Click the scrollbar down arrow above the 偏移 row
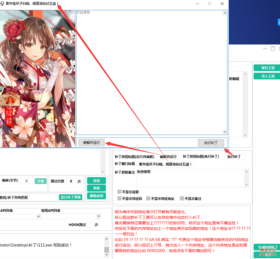The height and width of the screenshot is (259, 280). (103, 172)
